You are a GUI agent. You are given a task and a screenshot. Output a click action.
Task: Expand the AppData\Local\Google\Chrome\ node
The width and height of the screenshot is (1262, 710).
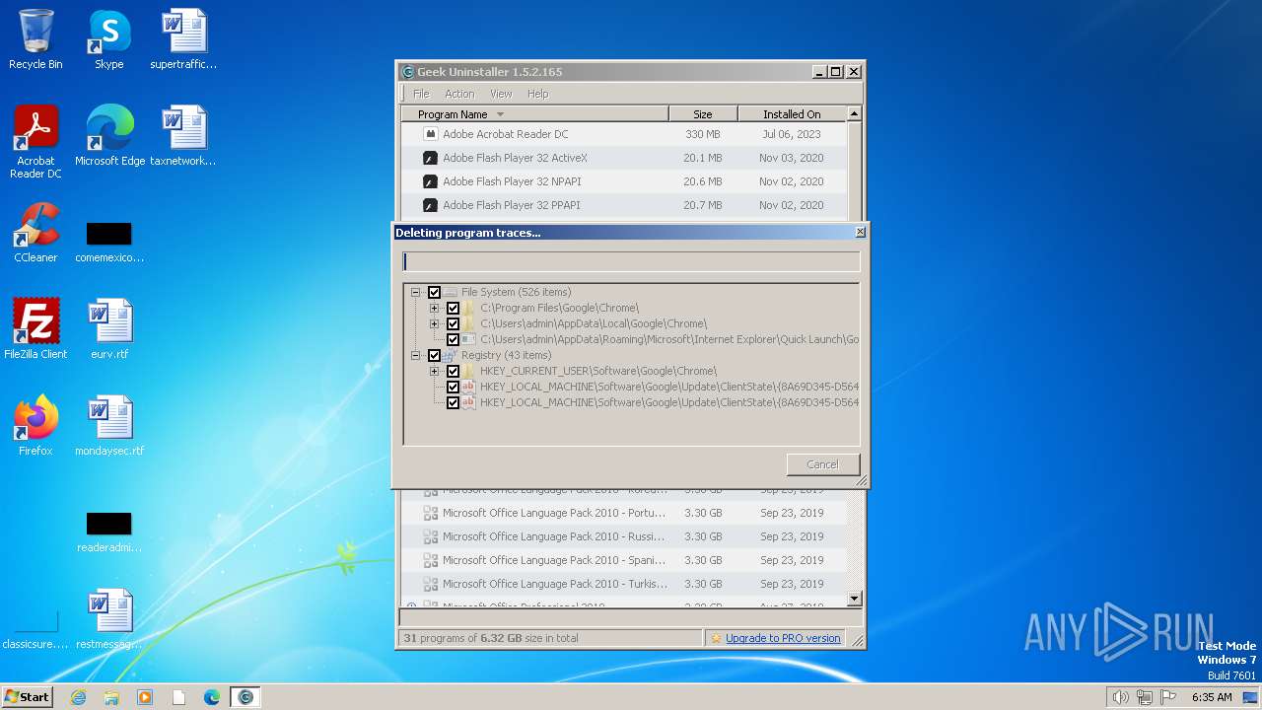tap(434, 323)
